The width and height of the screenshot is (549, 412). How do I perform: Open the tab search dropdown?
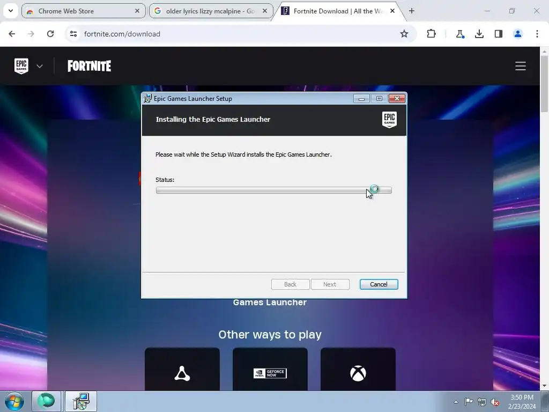pyautogui.click(x=11, y=11)
